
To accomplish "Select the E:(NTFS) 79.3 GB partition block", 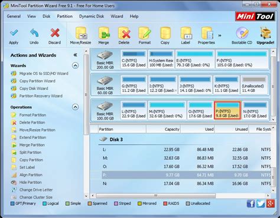I will point(194,59).
